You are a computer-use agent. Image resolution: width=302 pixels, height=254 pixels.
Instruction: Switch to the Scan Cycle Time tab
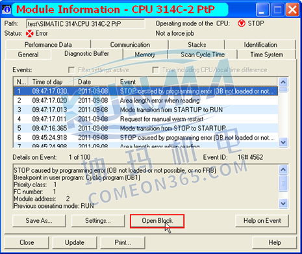pos(203,55)
